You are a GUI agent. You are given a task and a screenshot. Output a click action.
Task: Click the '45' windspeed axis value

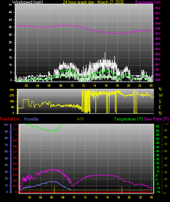(10, 12)
